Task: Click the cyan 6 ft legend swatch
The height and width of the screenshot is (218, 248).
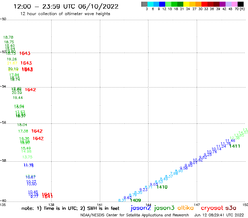Action: click(x=150, y=4)
